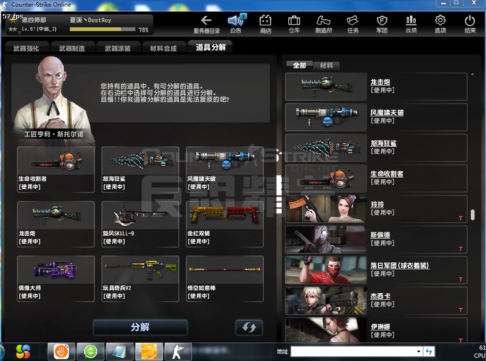This screenshot has width=486, height=361.
Task: Click the 杰西卡 character portrait thumbnail
Action: 326,301
